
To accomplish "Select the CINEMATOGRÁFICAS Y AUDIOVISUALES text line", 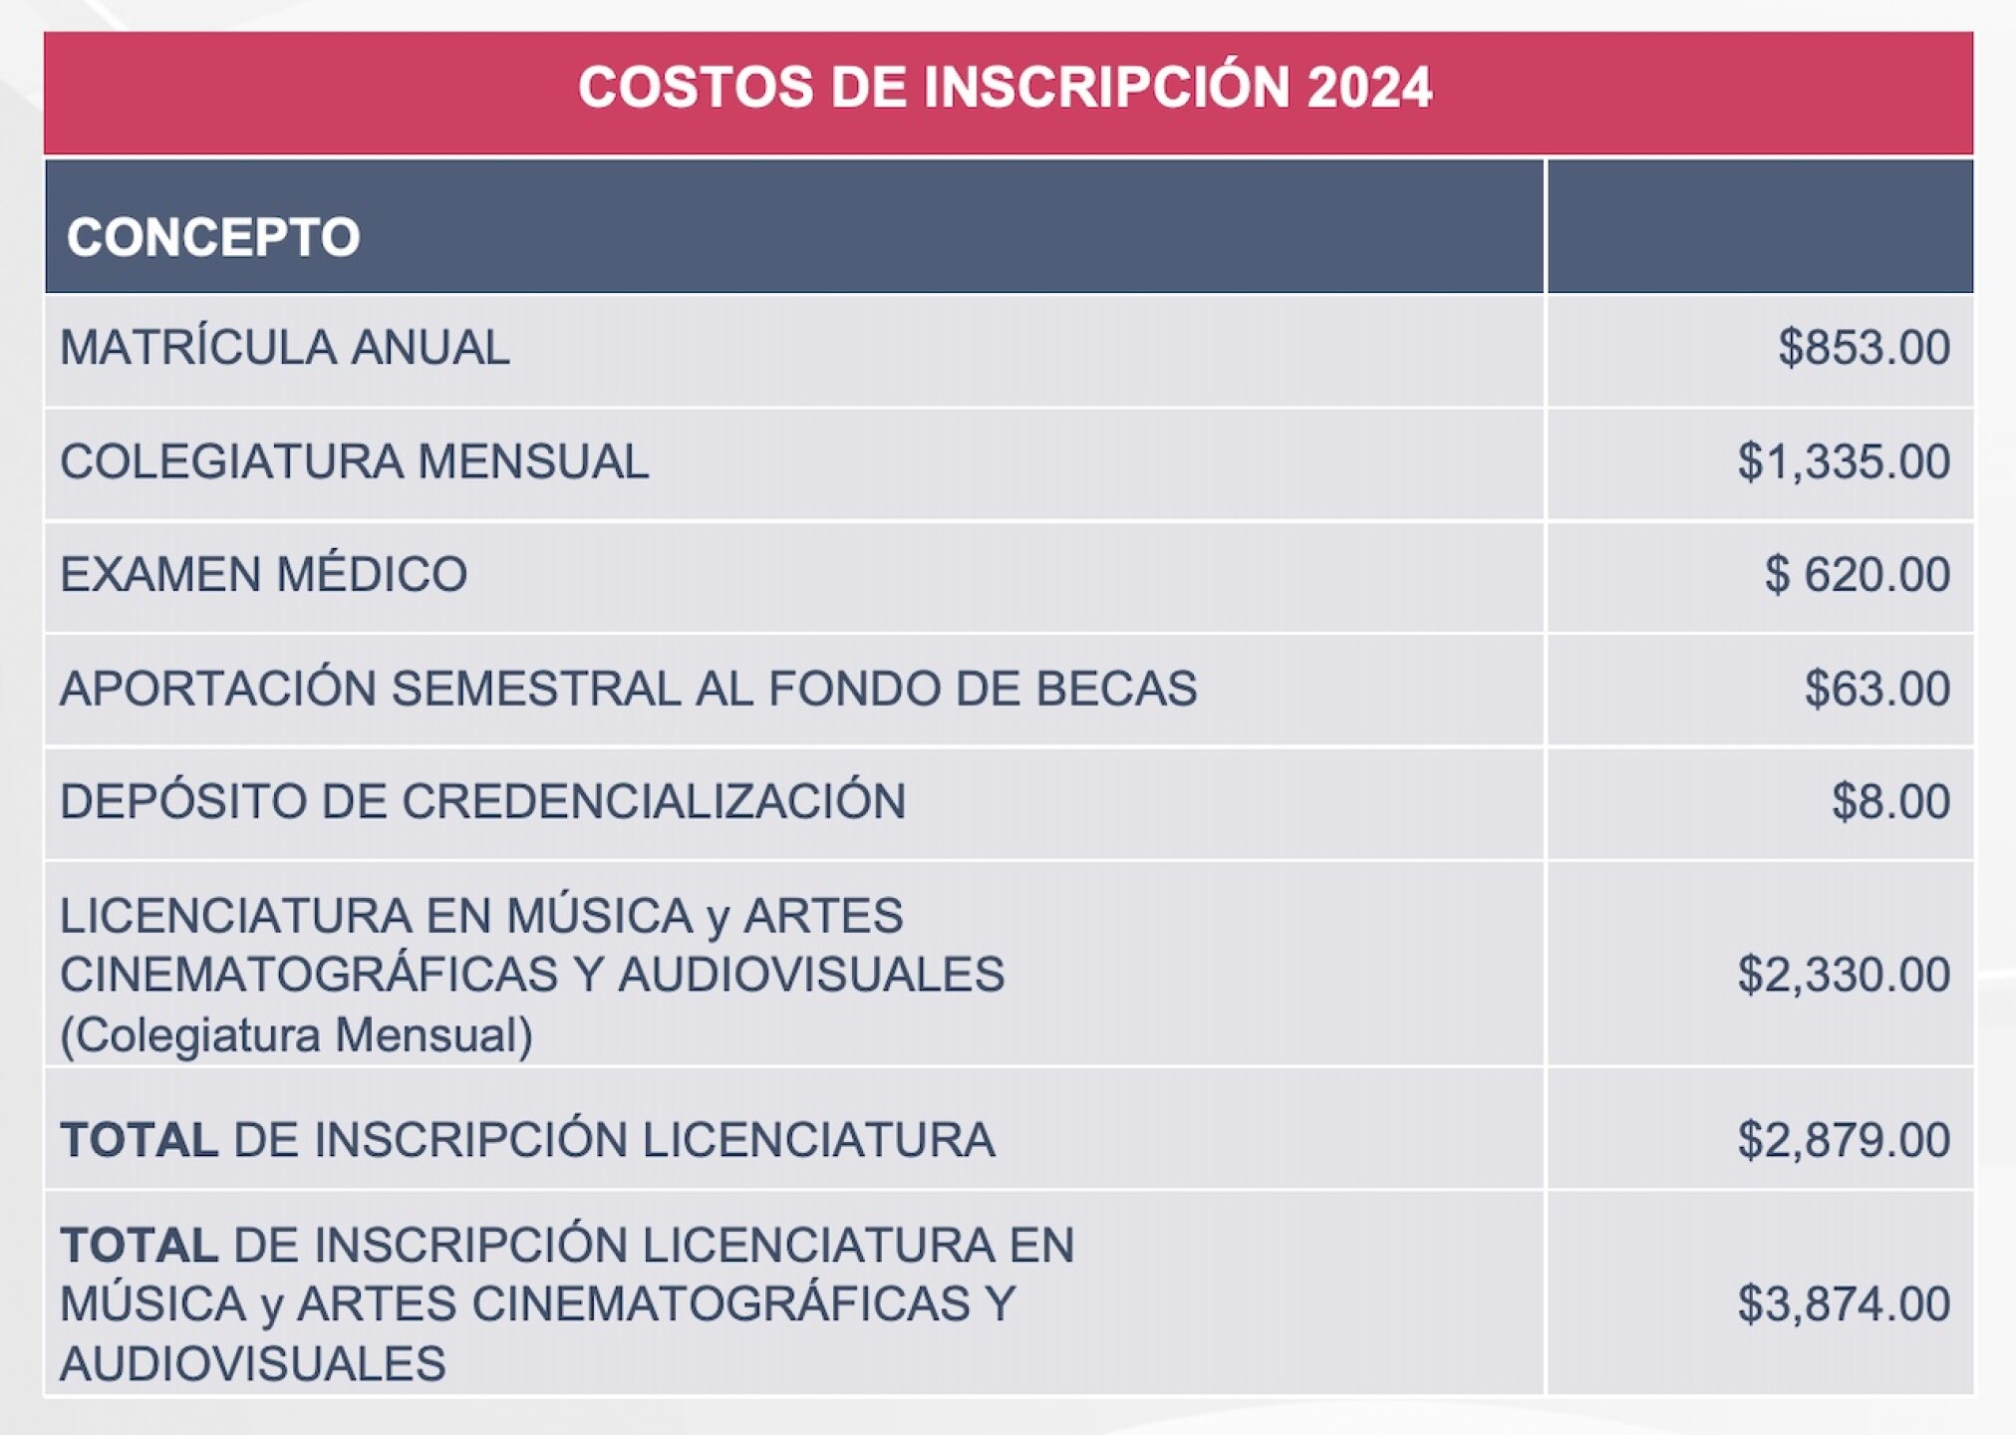I will click(x=532, y=975).
